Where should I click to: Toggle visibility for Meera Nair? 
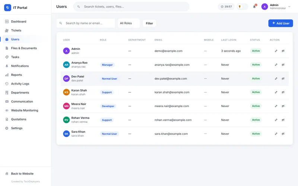(283, 106)
